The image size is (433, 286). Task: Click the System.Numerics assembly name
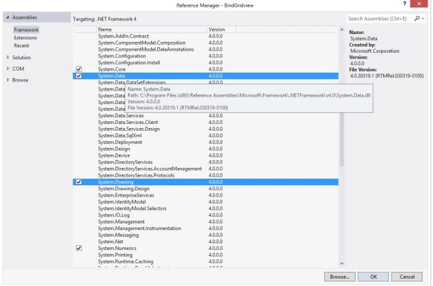117,248
